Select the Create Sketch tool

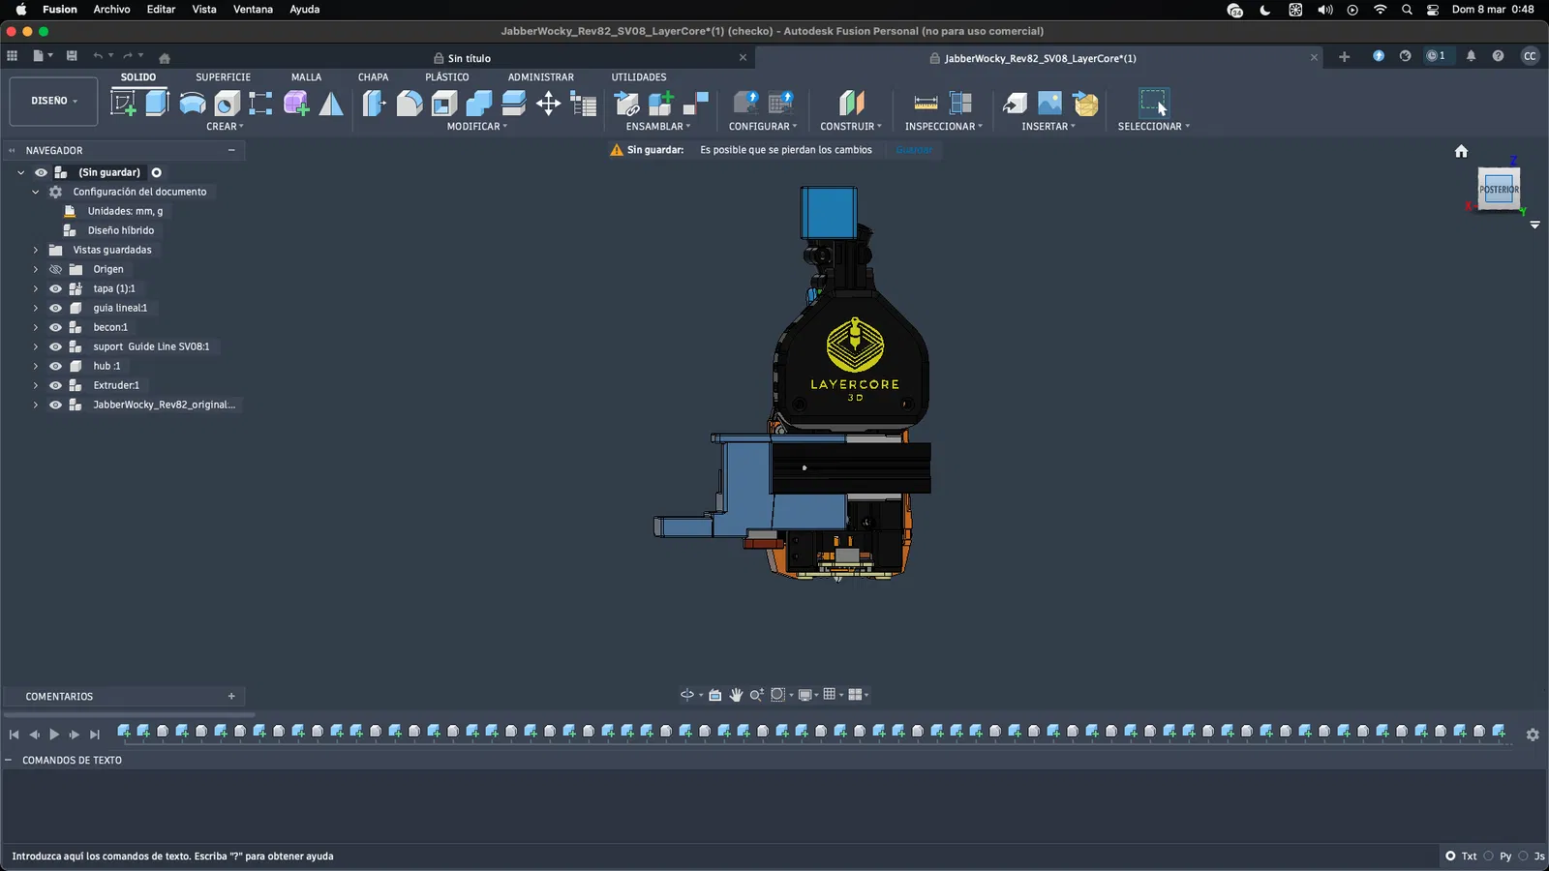123,103
